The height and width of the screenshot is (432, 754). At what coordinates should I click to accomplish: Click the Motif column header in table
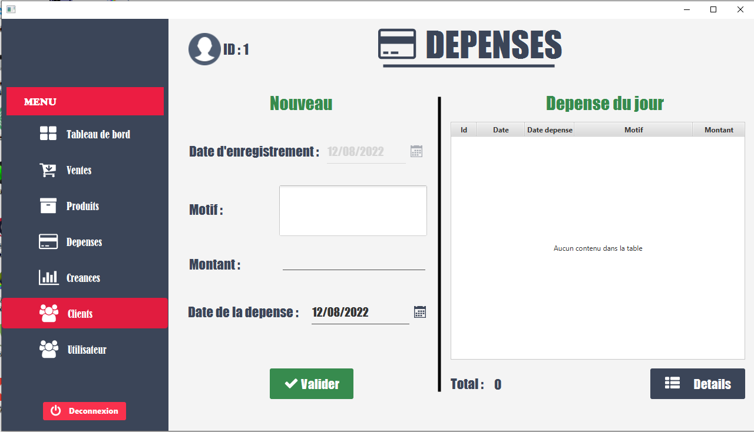[633, 129]
